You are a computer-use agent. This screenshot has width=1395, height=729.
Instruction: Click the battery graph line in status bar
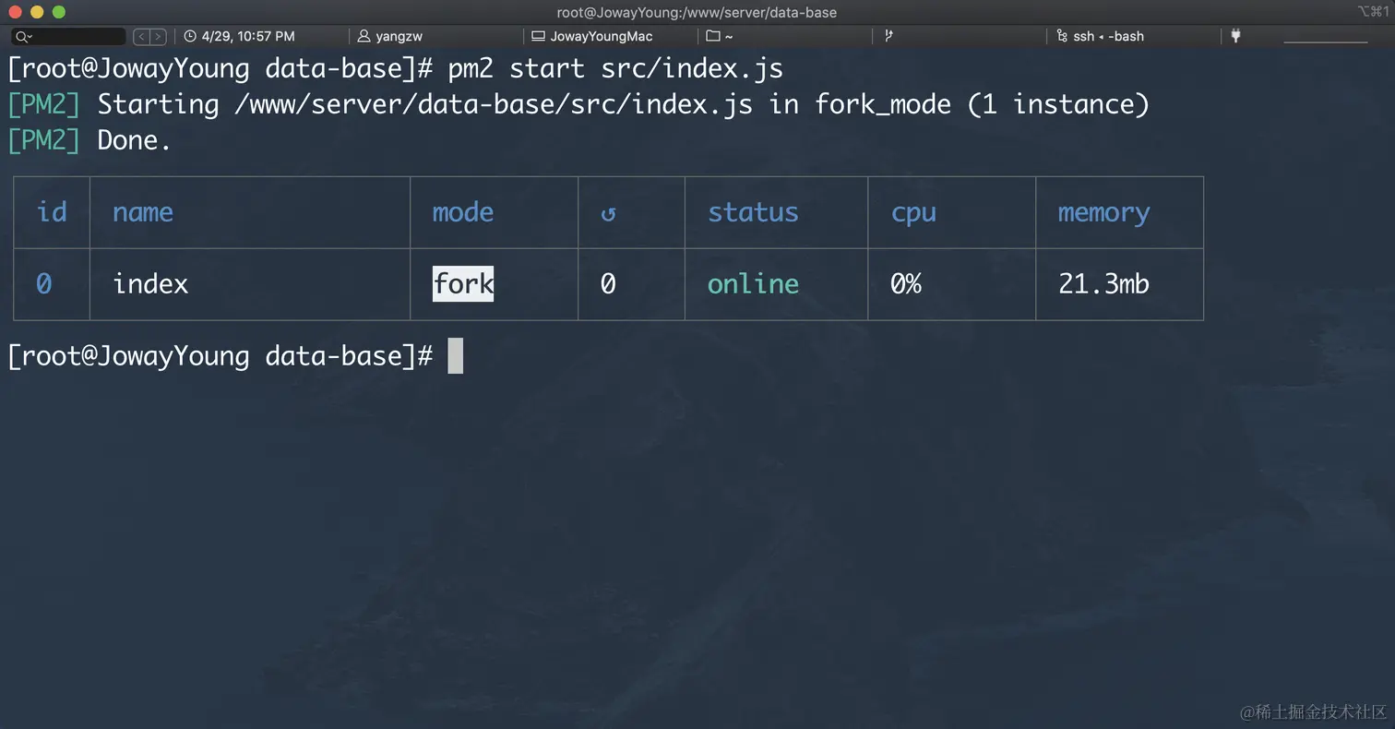point(1325,42)
